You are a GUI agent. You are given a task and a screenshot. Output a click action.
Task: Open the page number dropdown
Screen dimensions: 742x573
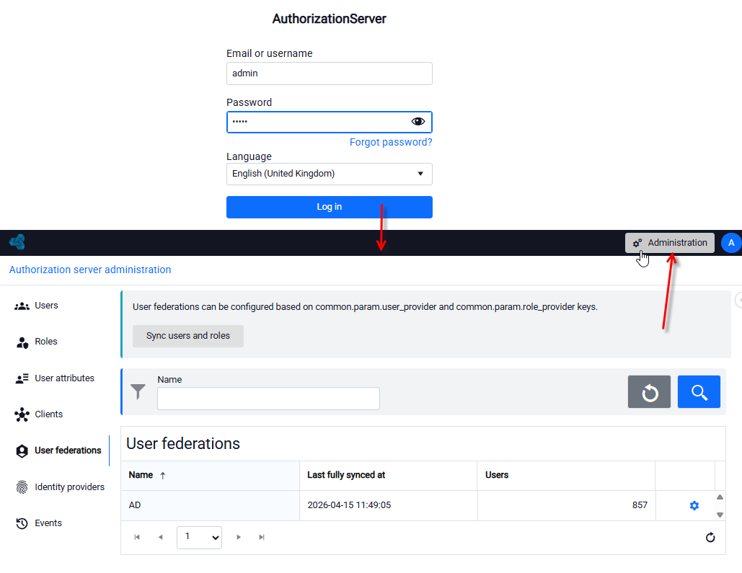tap(199, 538)
